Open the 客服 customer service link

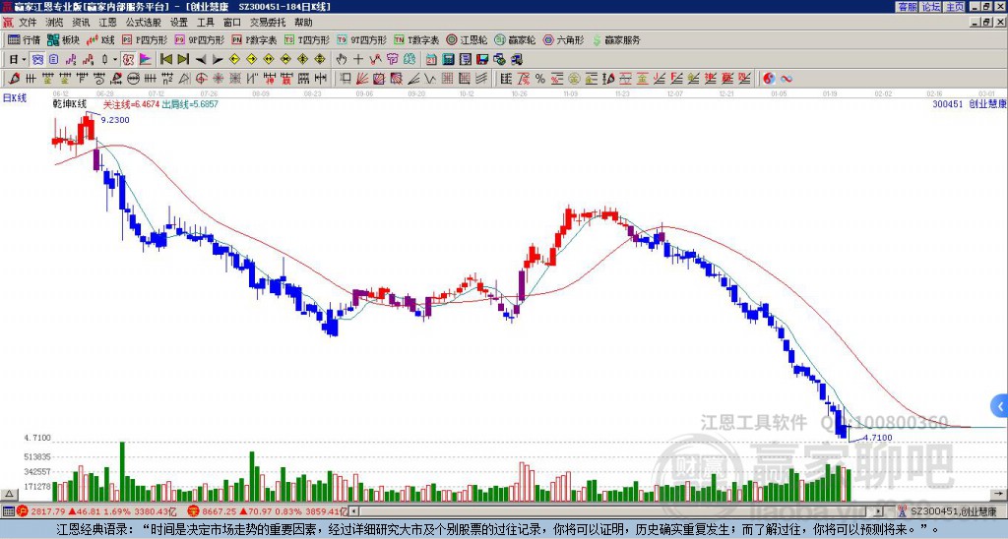[x=907, y=7]
